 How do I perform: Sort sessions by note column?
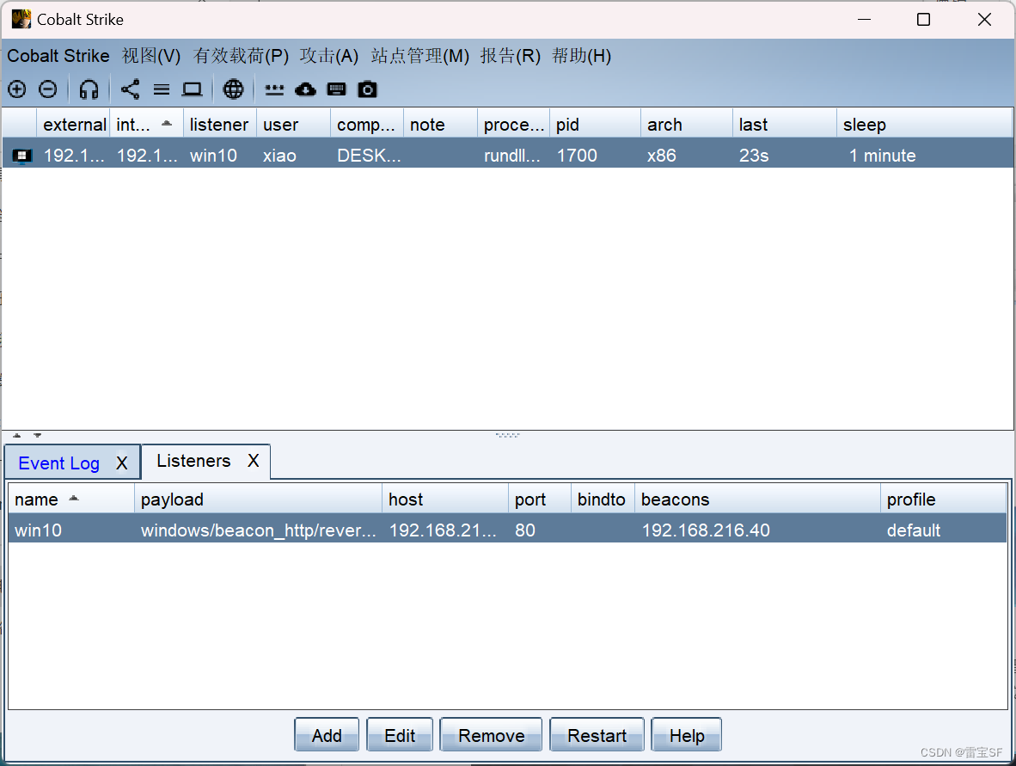coord(441,124)
